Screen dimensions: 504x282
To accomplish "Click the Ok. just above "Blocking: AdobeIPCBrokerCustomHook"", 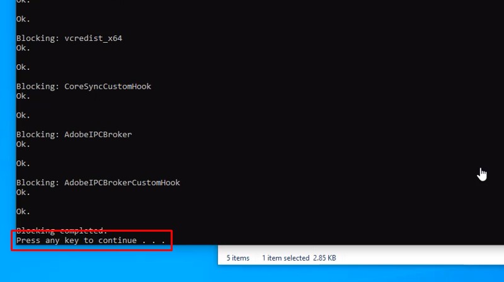I will point(23,164).
